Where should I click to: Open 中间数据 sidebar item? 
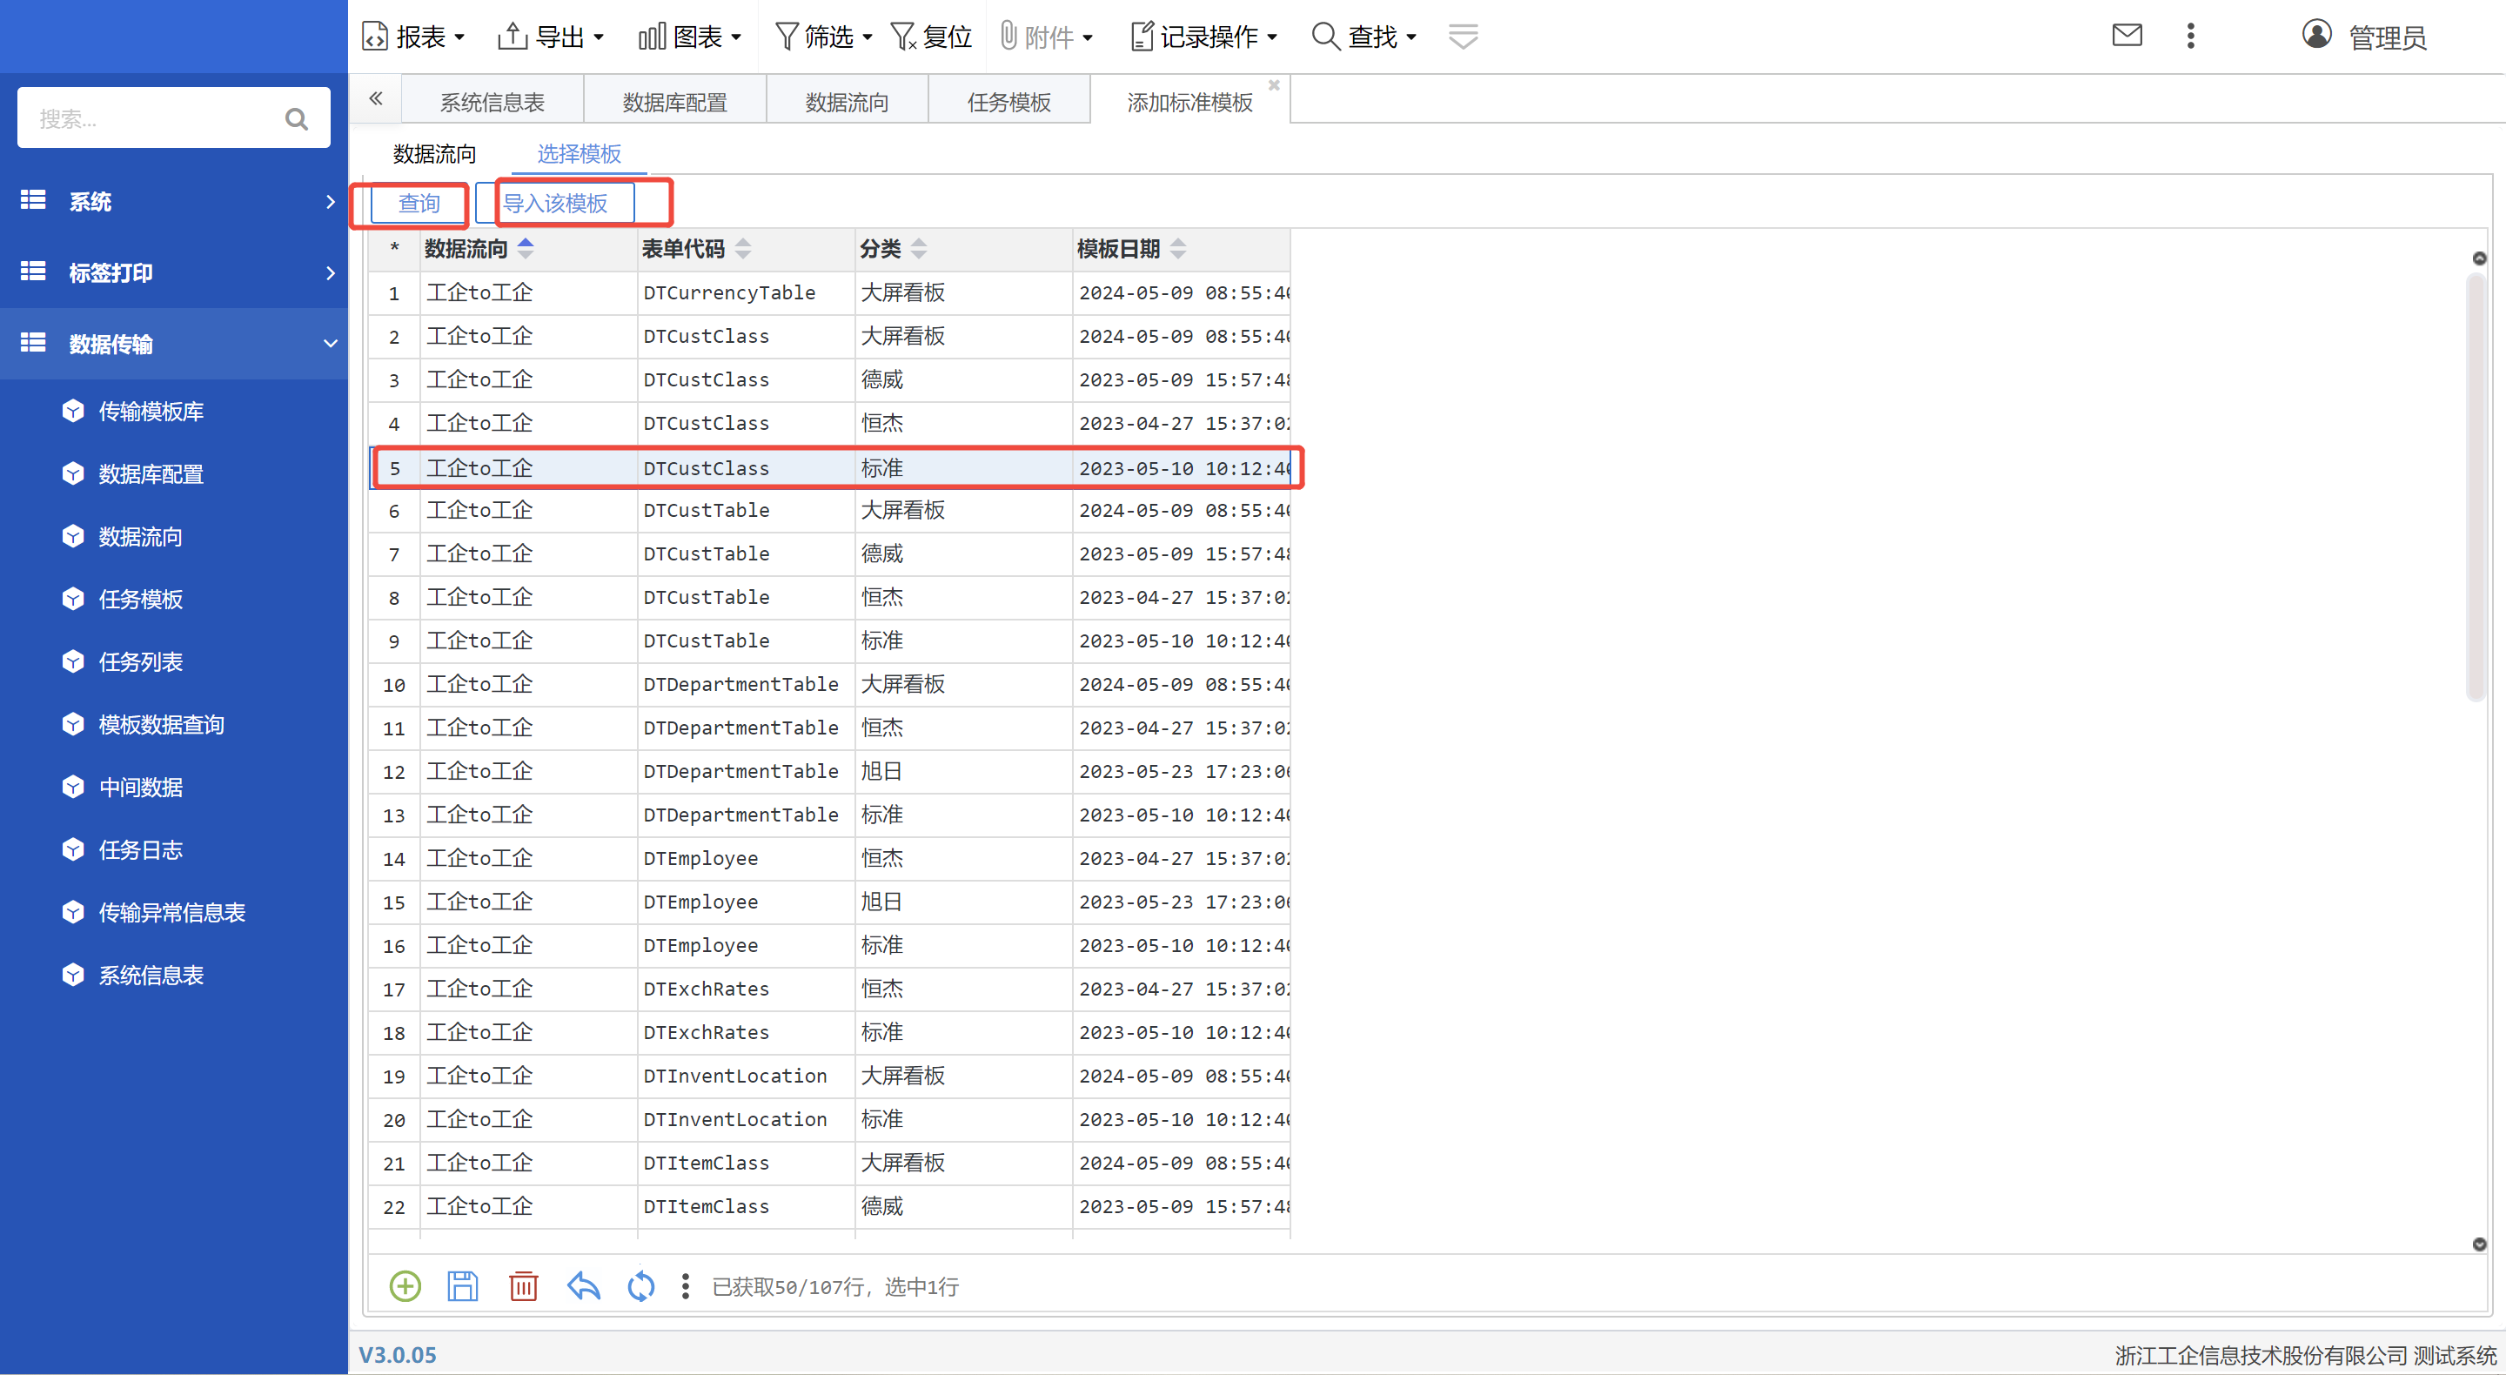(140, 788)
